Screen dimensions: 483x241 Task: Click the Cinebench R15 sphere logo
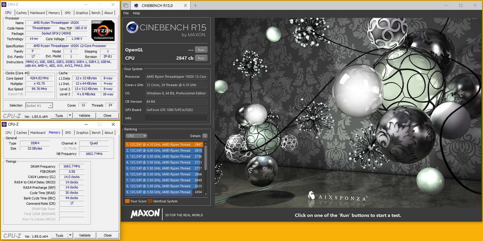pos(132,27)
